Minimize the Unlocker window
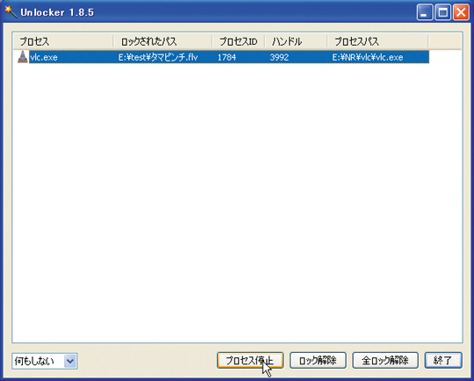Viewport: 474px width, 381px height. click(x=425, y=12)
